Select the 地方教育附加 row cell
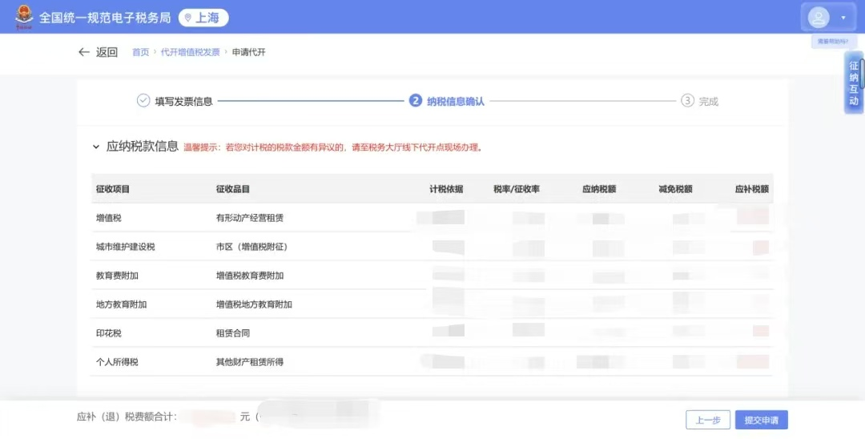865x439 pixels. point(122,304)
